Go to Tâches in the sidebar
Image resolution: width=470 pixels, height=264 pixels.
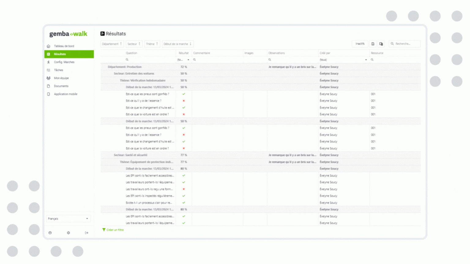tap(58, 70)
